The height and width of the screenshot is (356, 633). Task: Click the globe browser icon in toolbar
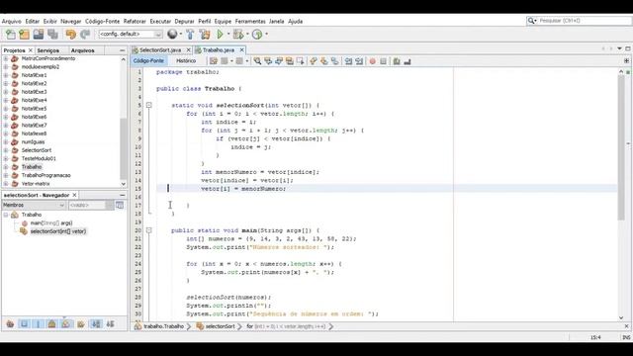(172, 35)
